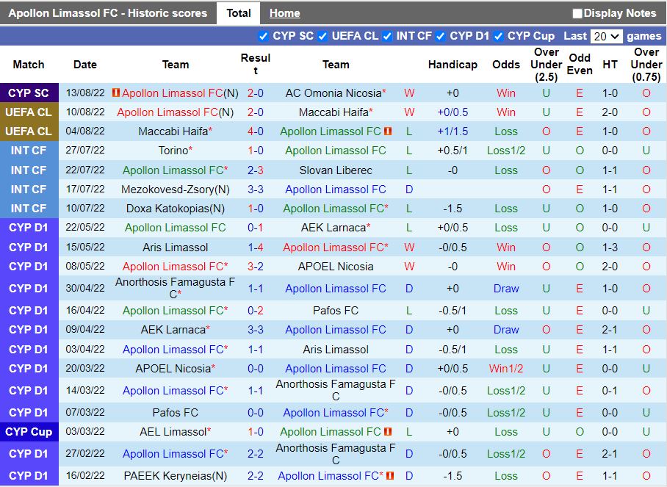Uncheck the CYP SC competition filter
Screen dimensions: 667x487
[264, 36]
